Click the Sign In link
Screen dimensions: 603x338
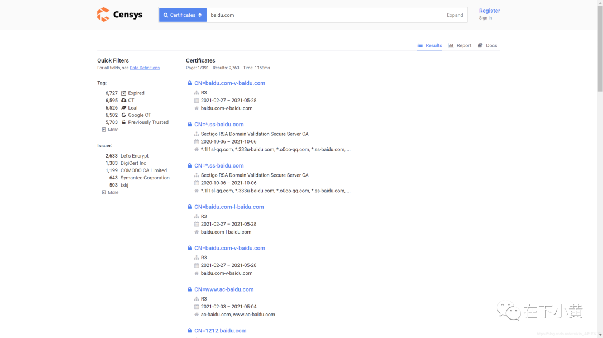[485, 18]
